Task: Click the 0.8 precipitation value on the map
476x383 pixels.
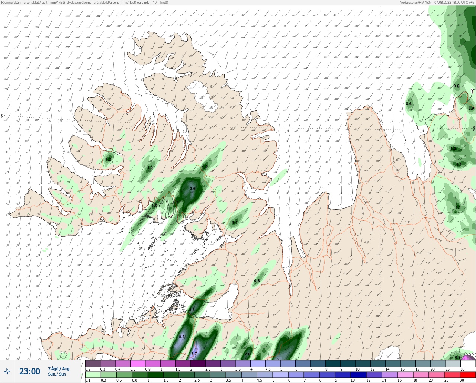Action: click(257, 280)
